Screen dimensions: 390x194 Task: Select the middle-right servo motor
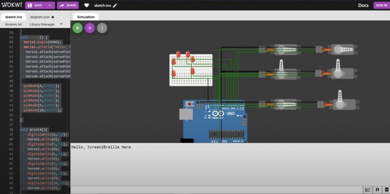pos(337,70)
